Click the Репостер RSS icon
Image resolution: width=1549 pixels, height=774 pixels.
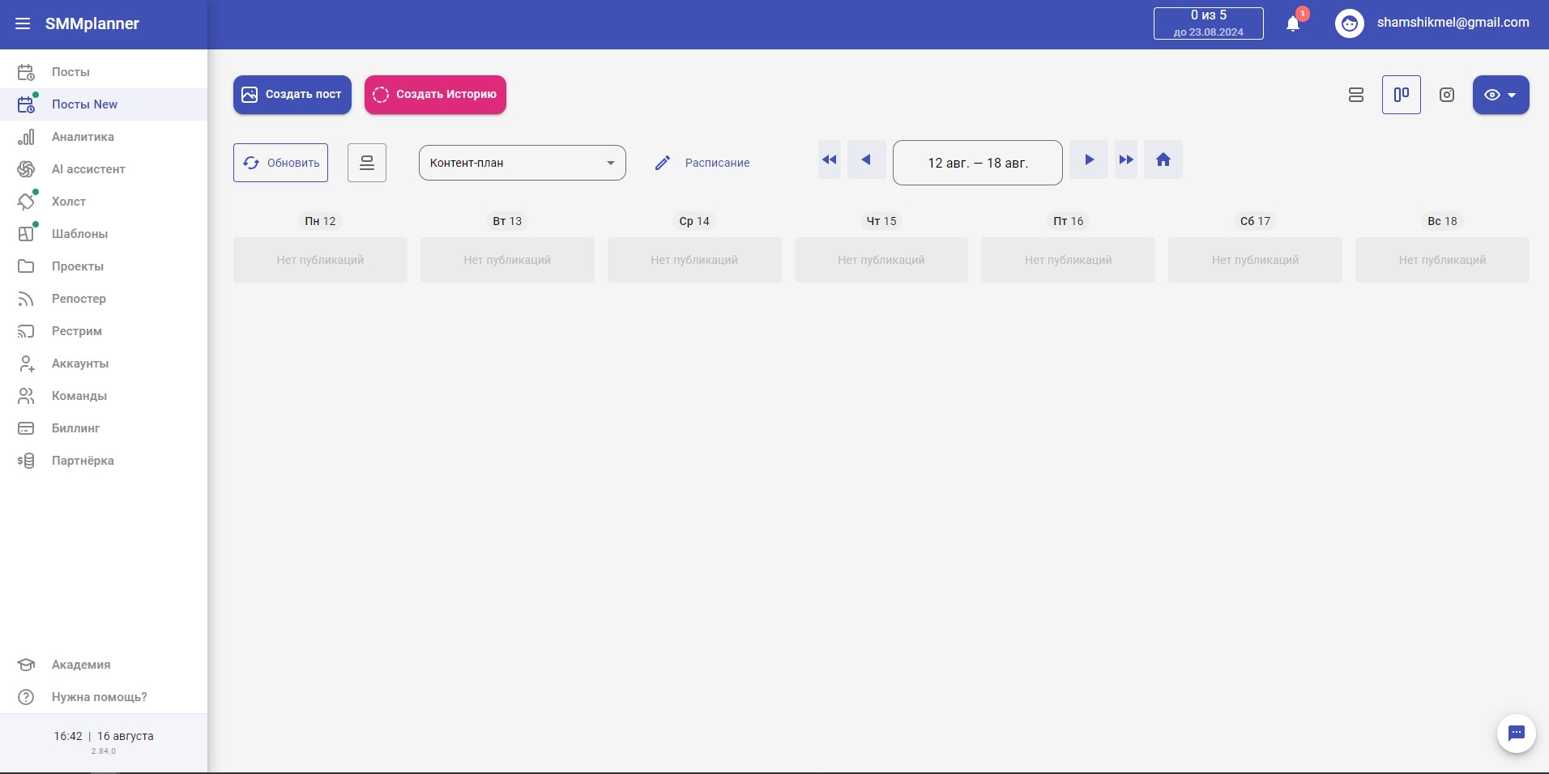click(26, 299)
